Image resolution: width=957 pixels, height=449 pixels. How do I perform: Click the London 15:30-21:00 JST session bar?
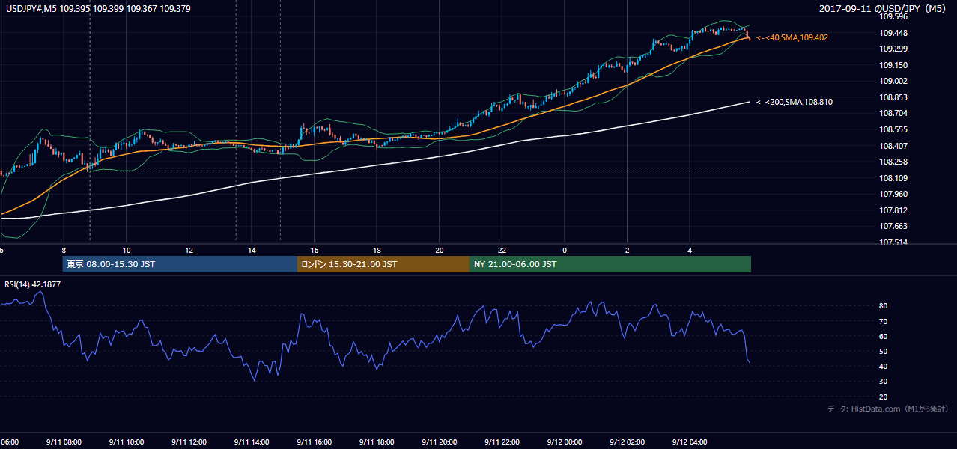tap(383, 264)
